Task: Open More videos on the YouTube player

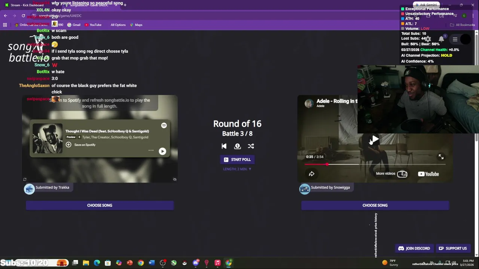Action: [x=391, y=174]
